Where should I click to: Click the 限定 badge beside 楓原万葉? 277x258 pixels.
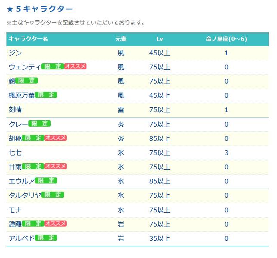(x=46, y=95)
